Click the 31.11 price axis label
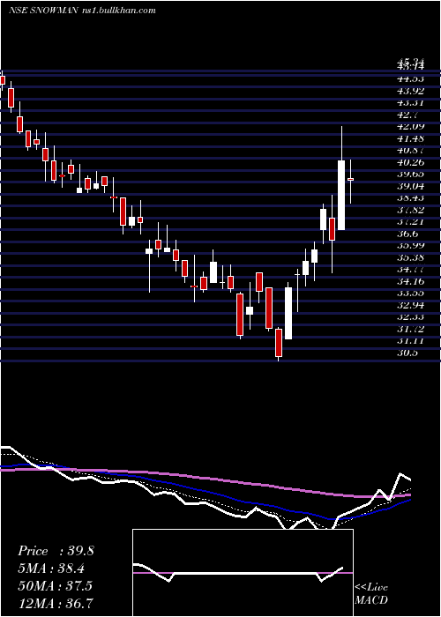This screenshot has width=441, height=617. pyautogui.click(x=410, y=341)
